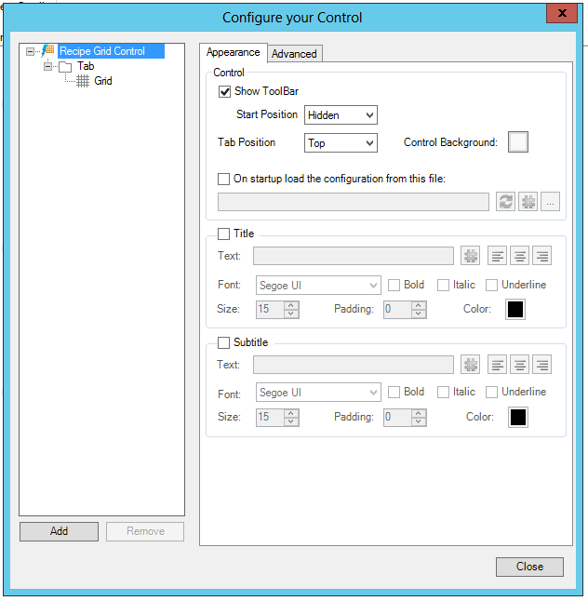Switch to the Advanced tab

tap(294, 54)
